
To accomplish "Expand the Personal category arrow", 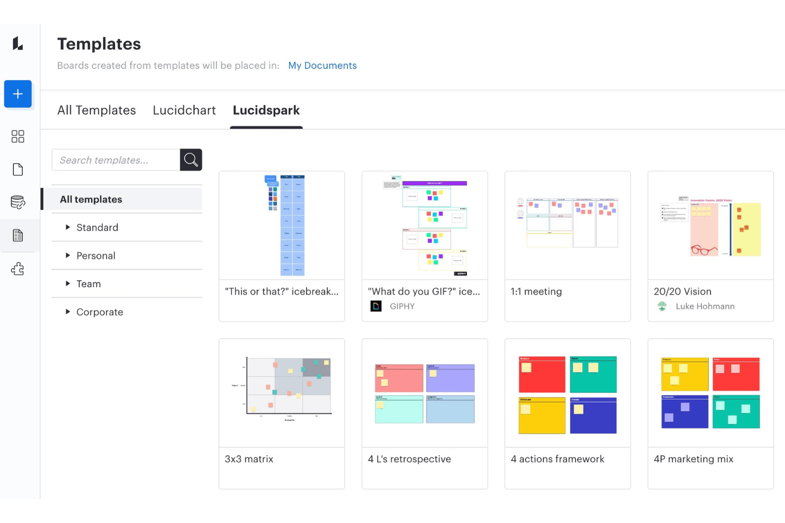I will [67, 255].
